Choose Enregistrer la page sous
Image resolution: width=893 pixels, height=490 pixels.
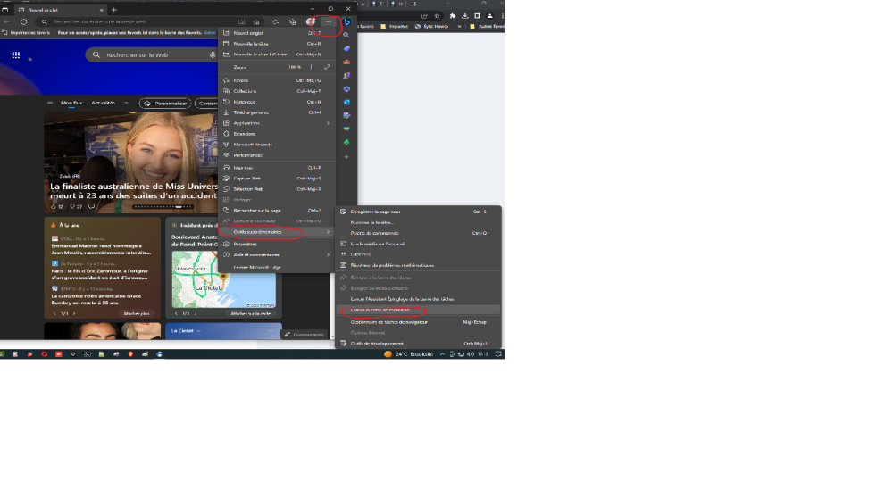click(418, 212)
